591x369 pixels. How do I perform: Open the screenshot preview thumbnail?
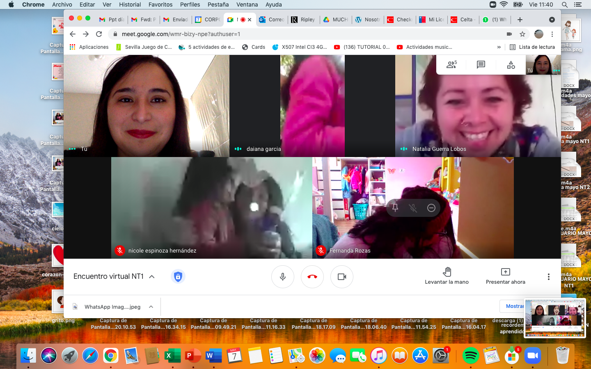point(555,318)
